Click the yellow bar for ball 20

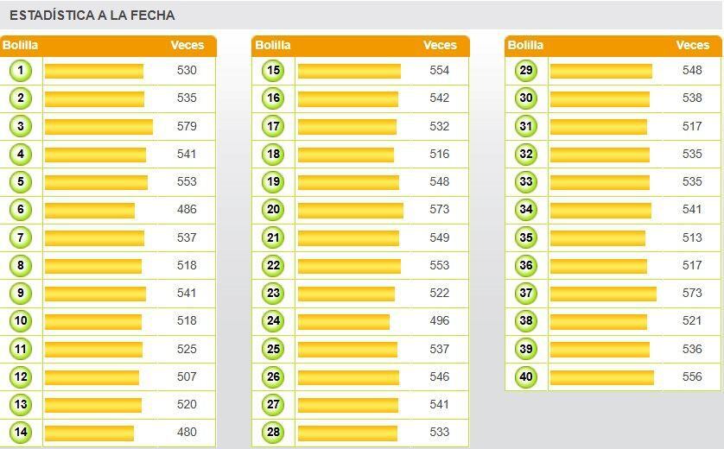[x=350, y=210]
